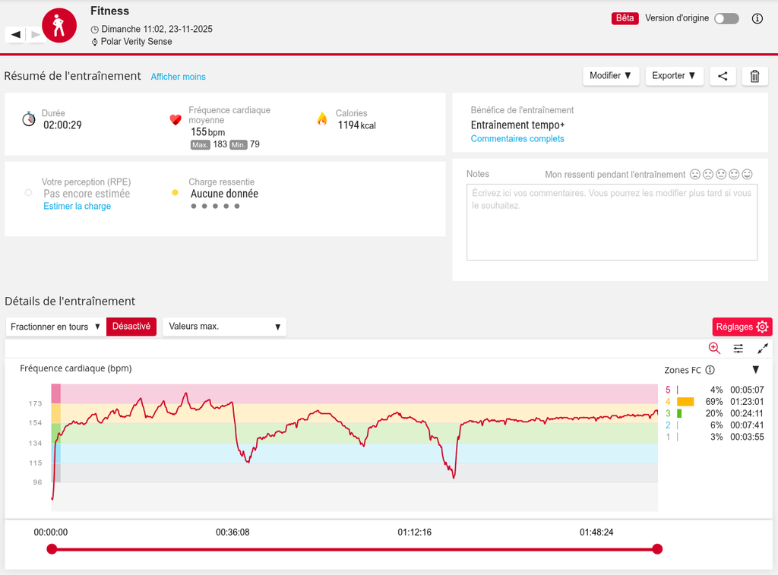
Task: Expand the Valeurs max. dropdown
Action: [x=224, y=327]
